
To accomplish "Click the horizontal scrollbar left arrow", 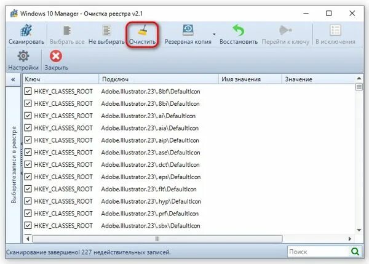I will point(28,239).
